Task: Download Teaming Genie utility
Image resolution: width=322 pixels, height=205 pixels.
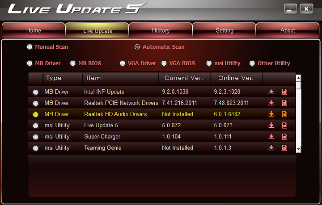Action: [271, 147]
